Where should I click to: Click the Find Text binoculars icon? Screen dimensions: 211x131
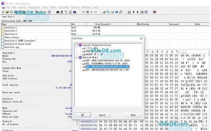[x=58, y=12]
